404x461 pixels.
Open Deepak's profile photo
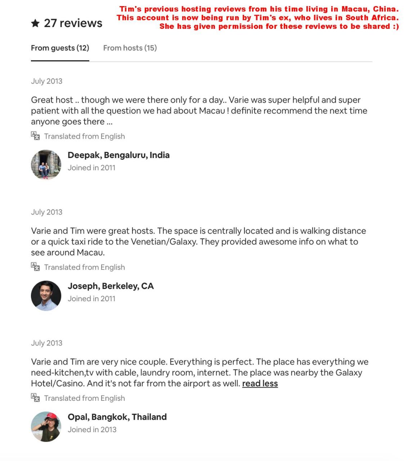[46, 164]
